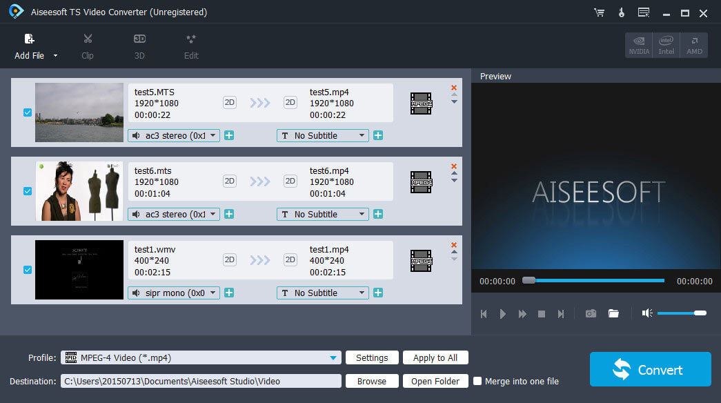The image size is (721, 403).
Task: Expand the Add File dropdown arrow
Action: click(56, 56)
